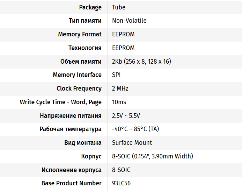Click the "Surface Mount" mounting value
Viewport: 242px width, 192px height.
click(x=132, y=143)
